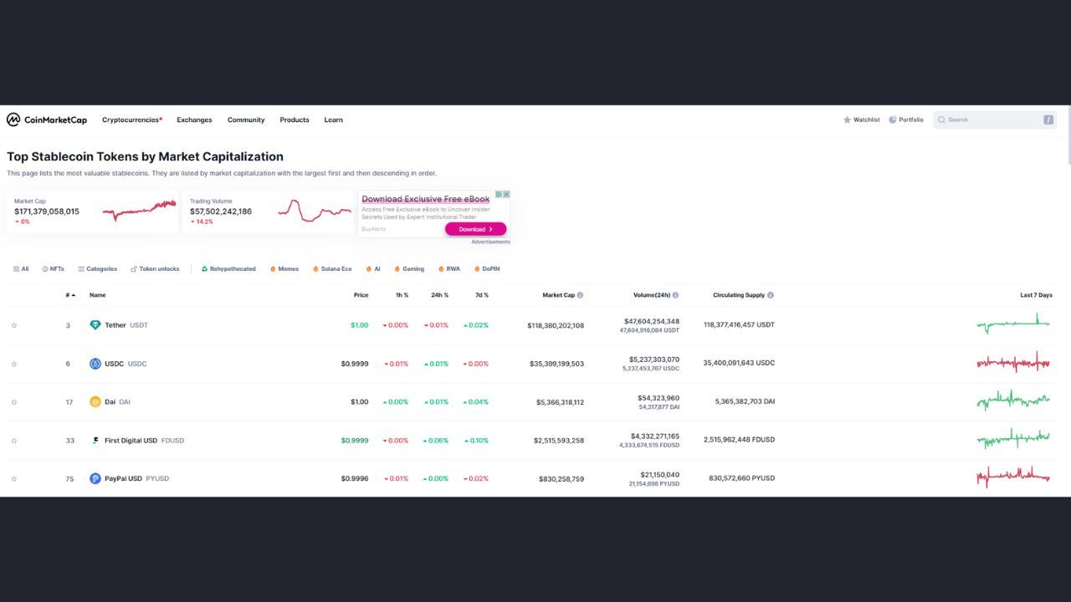Star Dai to add to watchlist
The image size is (1071, 602).
pos(14,402)
